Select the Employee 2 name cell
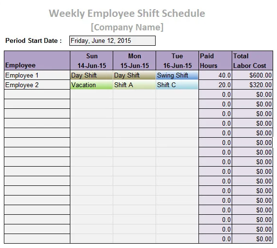The width and height of the screenshot is (277, 248). click(37, 85)
